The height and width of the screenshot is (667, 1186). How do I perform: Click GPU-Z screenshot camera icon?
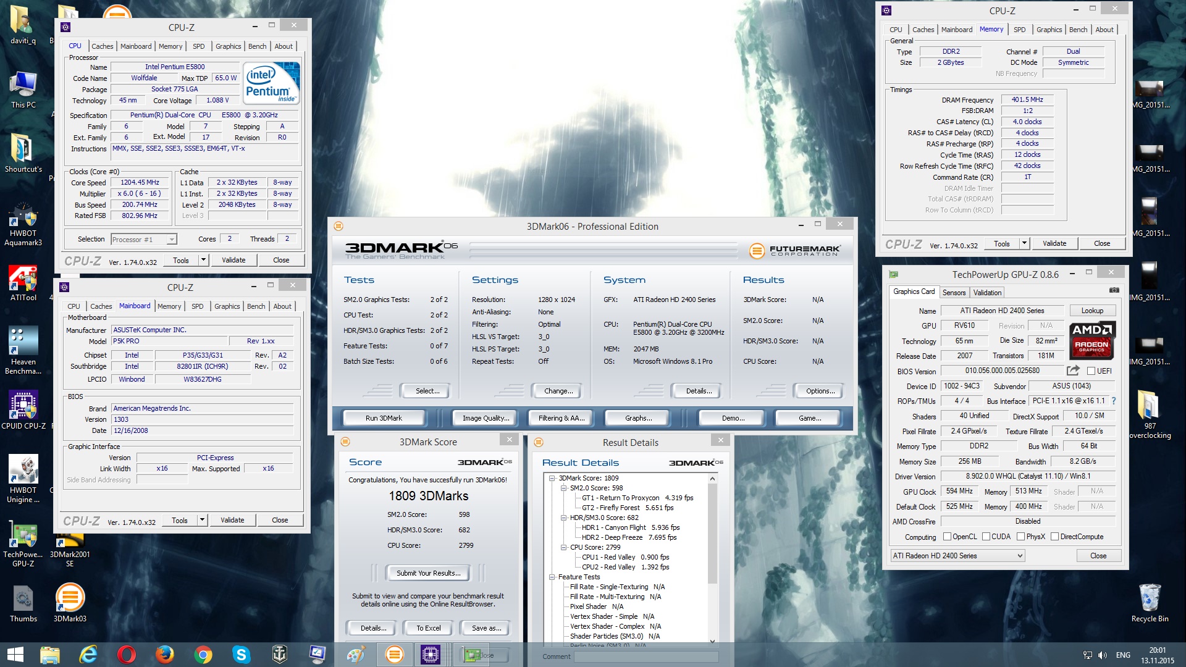(x=1114, y=290)
